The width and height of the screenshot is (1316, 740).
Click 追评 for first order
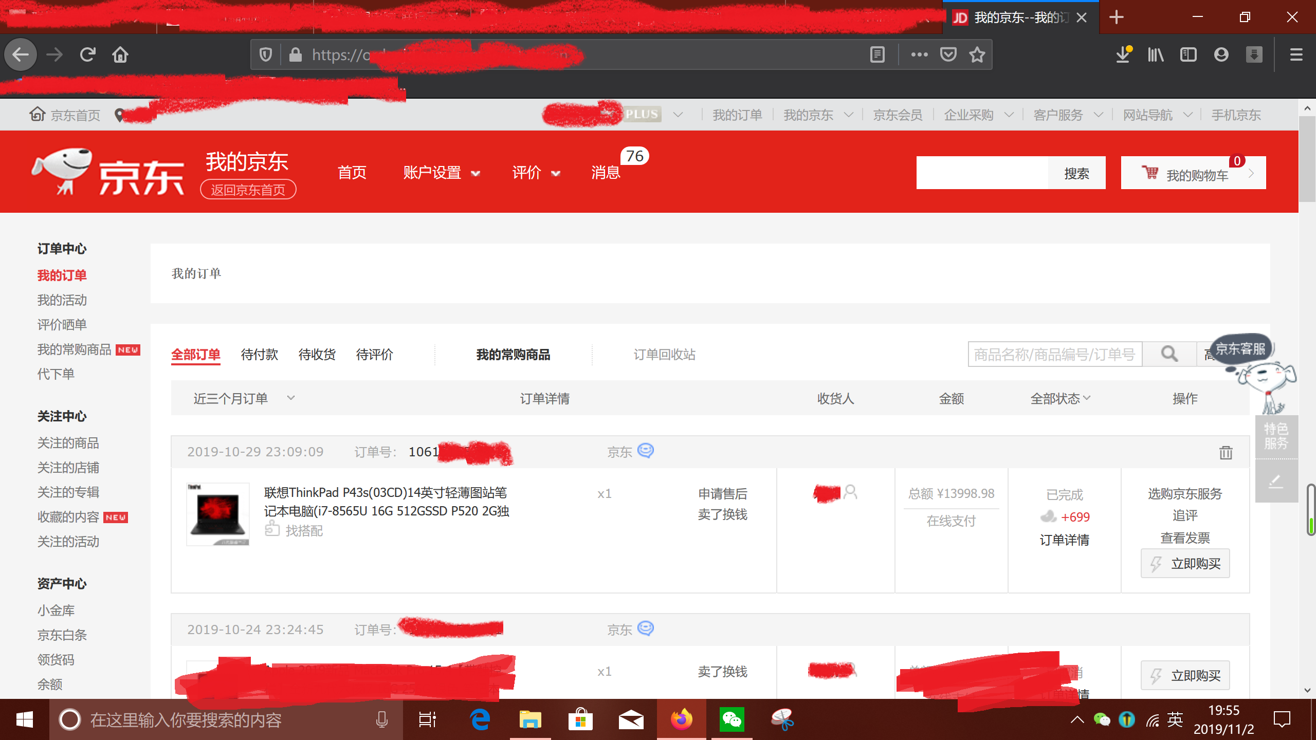tap(1185, 515)
